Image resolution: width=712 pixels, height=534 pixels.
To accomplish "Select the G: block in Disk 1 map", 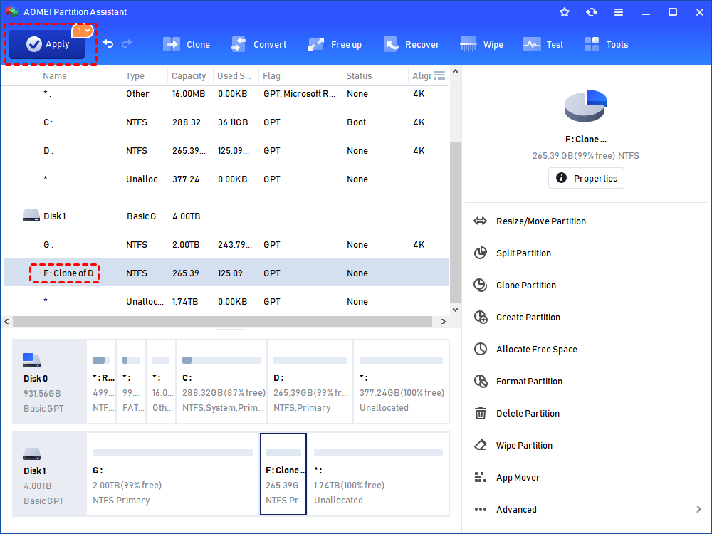I will point(172,474).
